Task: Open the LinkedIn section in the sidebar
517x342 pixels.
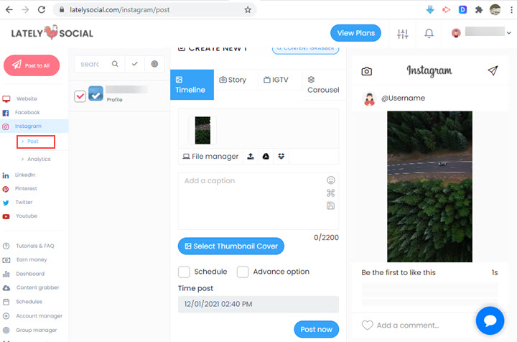Action: coord(25,175)
